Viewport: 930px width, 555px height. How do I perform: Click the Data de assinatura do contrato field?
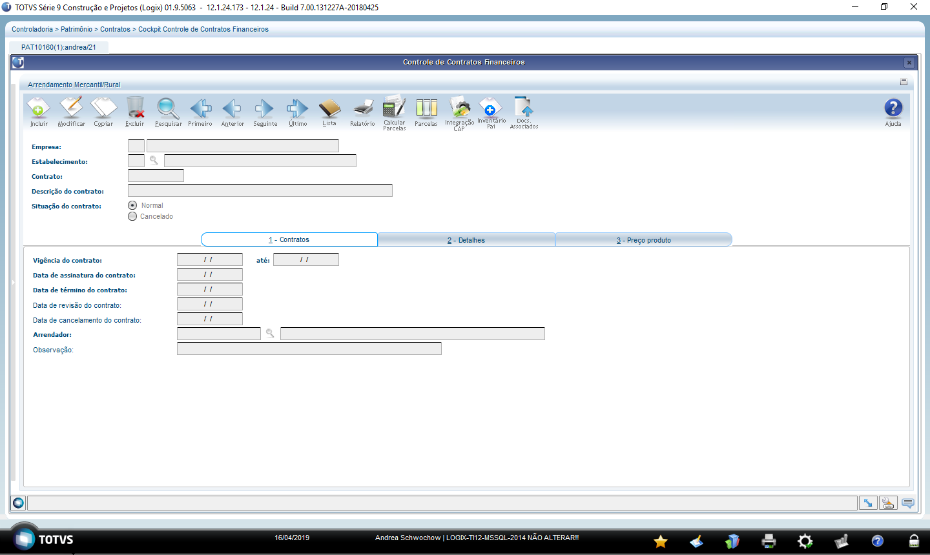pyautogui.click(x=210, y=274)
